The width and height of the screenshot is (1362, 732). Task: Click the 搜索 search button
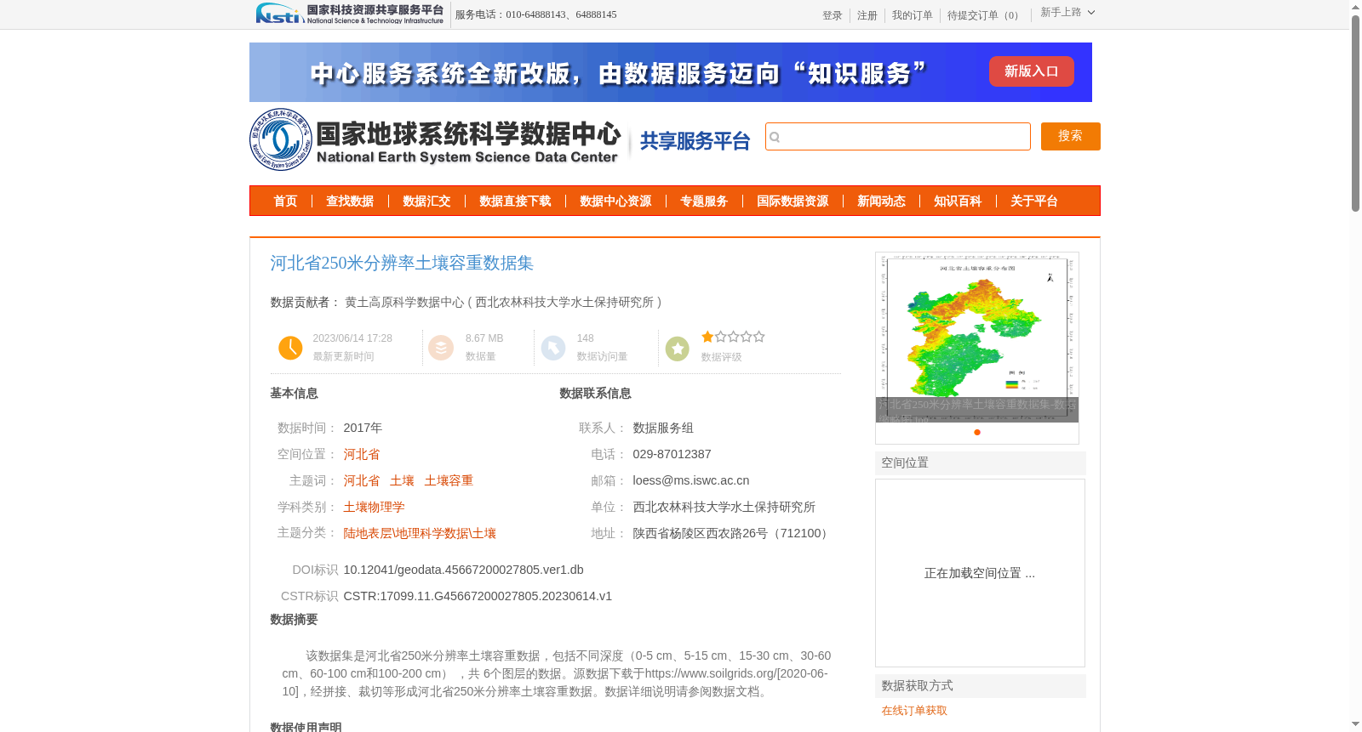pyautogui.click(x=1071, y=136)
